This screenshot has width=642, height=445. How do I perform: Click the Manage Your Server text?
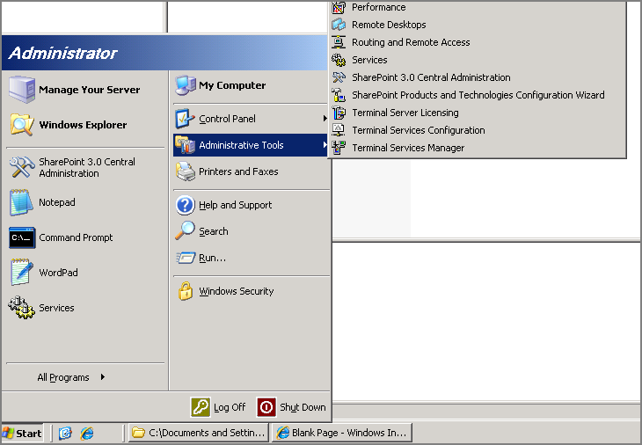89,90
